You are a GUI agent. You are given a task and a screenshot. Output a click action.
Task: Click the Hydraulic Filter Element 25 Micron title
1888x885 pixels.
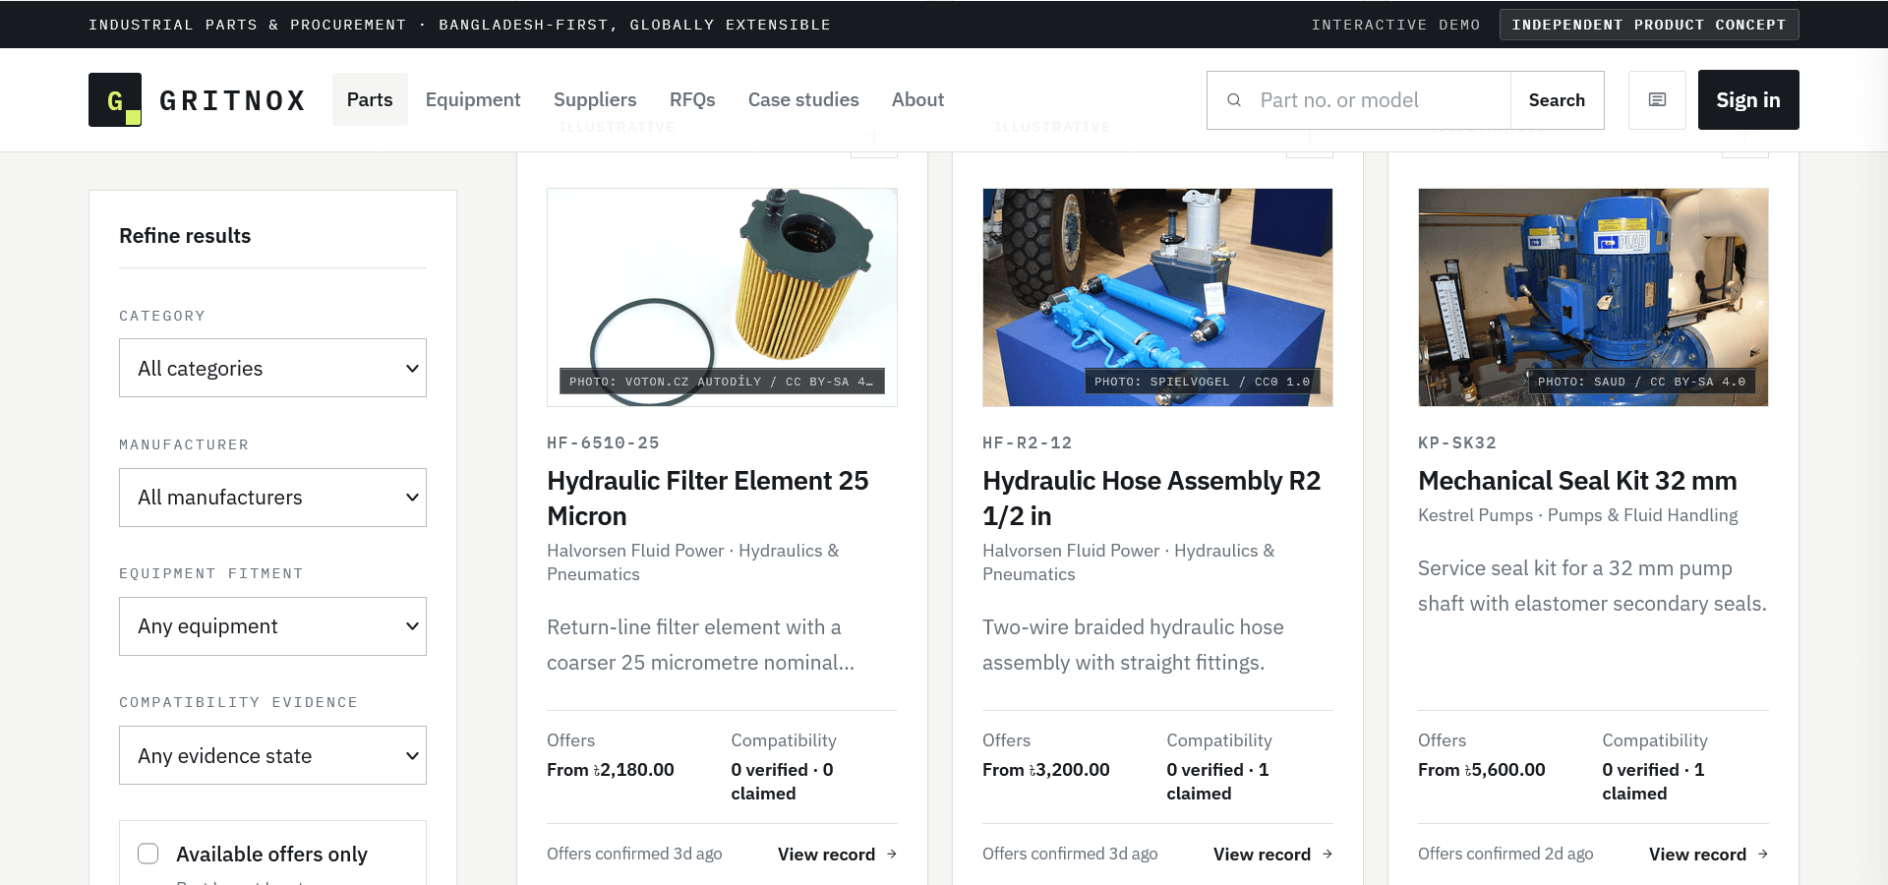[x=708, y=498]
